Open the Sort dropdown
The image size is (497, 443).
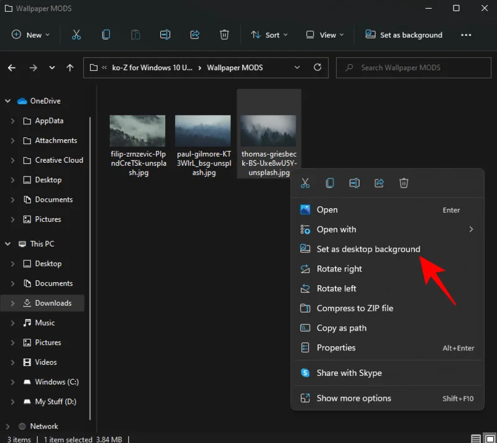click(269, 35)
